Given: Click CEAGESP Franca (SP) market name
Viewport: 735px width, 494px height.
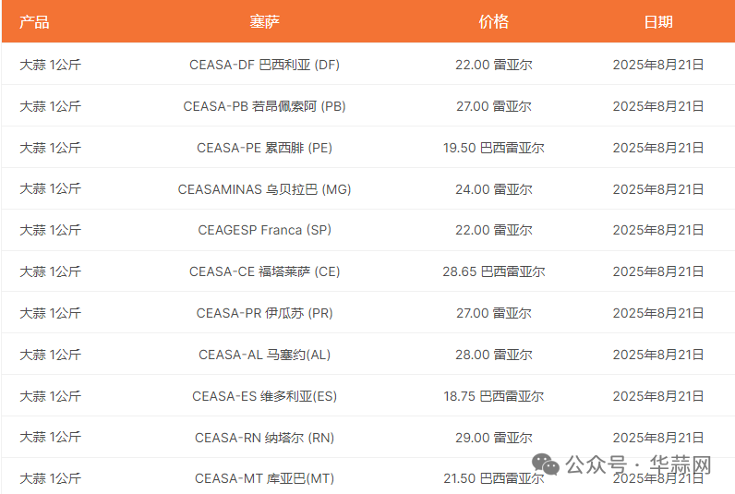Looking at the screenshot, I should (x=264, y=230).
